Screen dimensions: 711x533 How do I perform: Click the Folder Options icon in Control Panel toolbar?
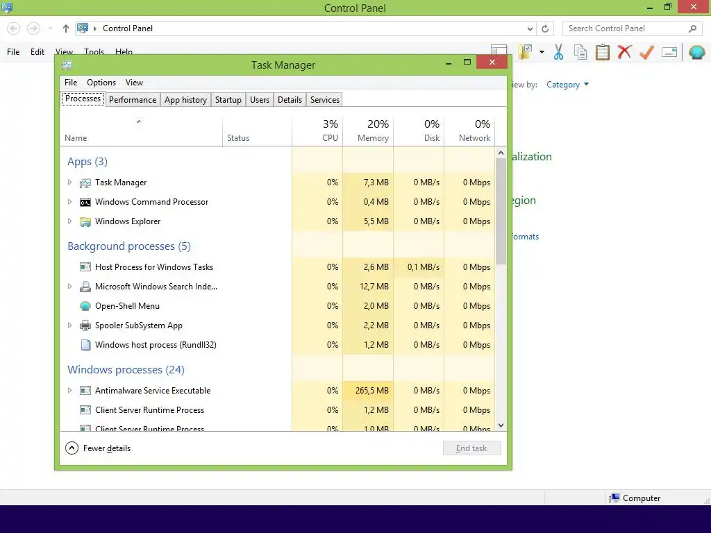pyautogui.click(x=526, y=52)
